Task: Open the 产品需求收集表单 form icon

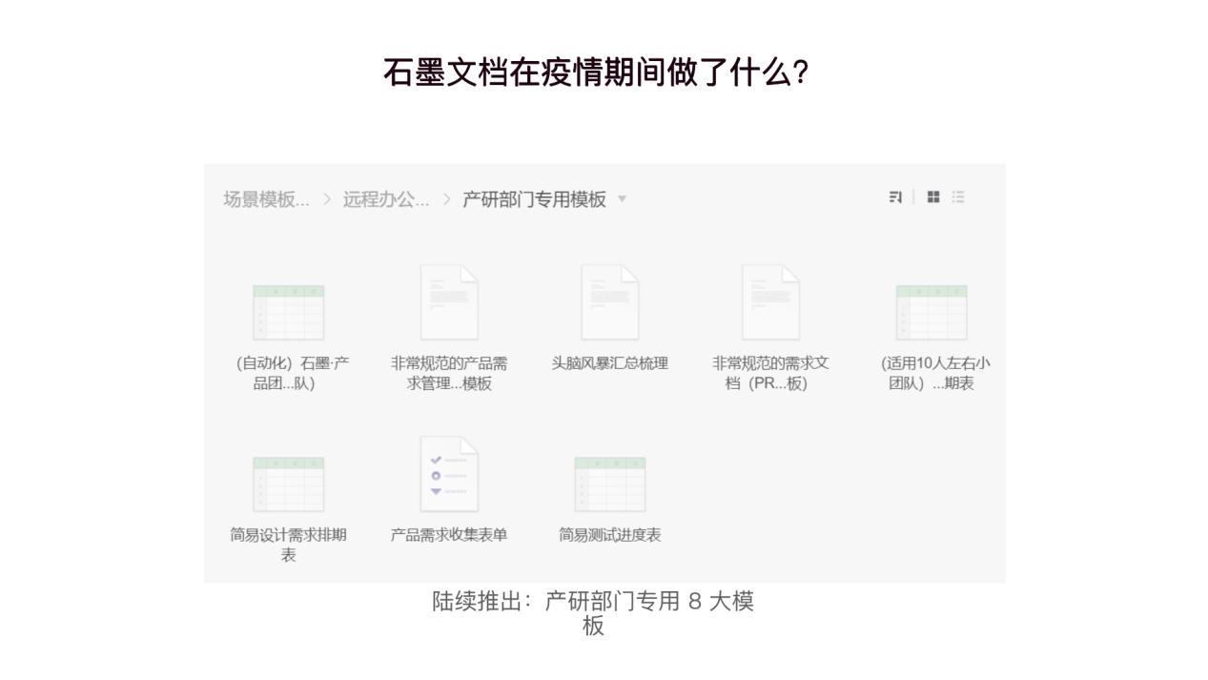Action: pos(449,474)
